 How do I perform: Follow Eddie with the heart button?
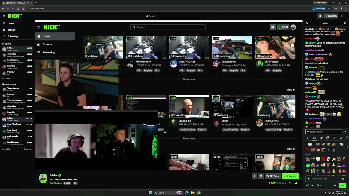(x=261, y=176)
